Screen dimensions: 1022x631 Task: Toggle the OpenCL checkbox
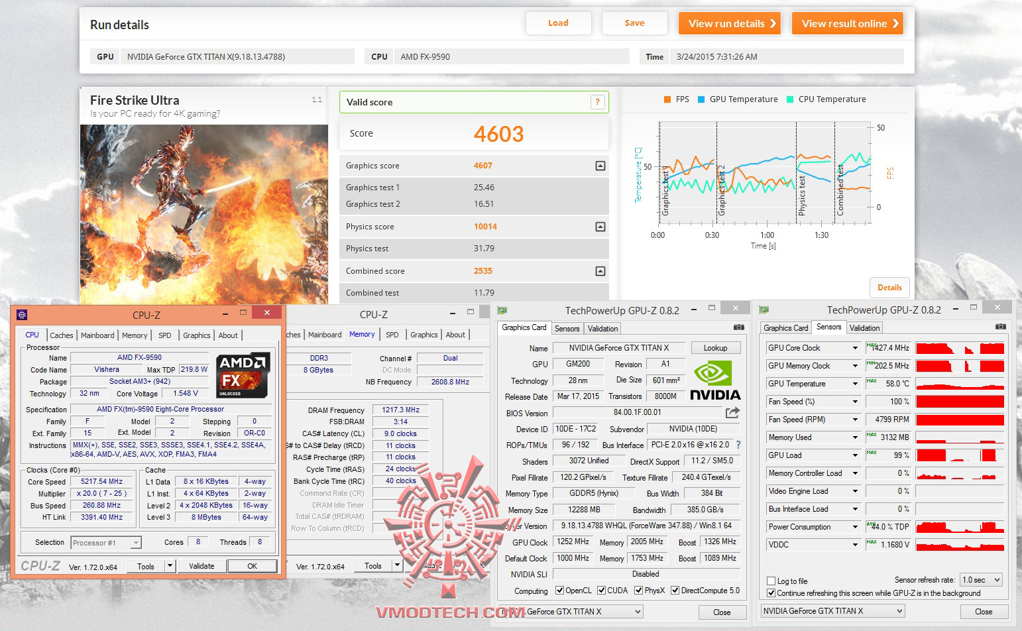[x=560, y=591]
